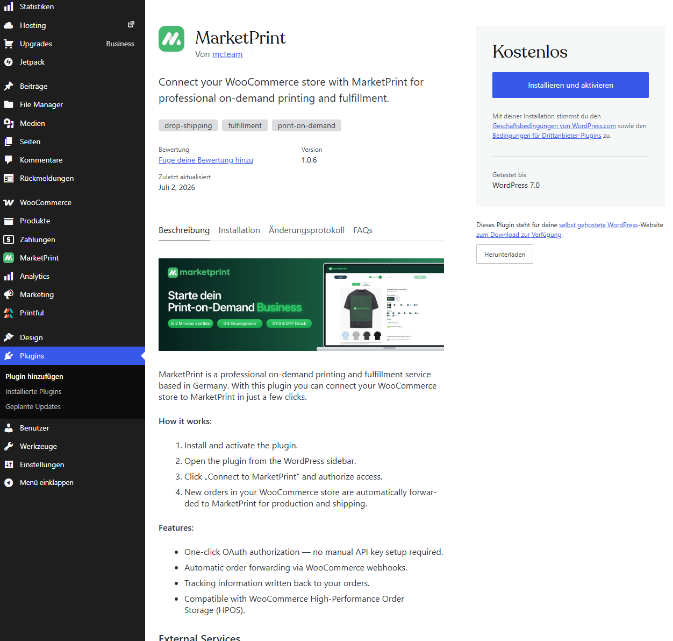Open Geschäftsbedingungen von WordPress.com link
This screenshot has width=673, height=641.
click(554, 126)
